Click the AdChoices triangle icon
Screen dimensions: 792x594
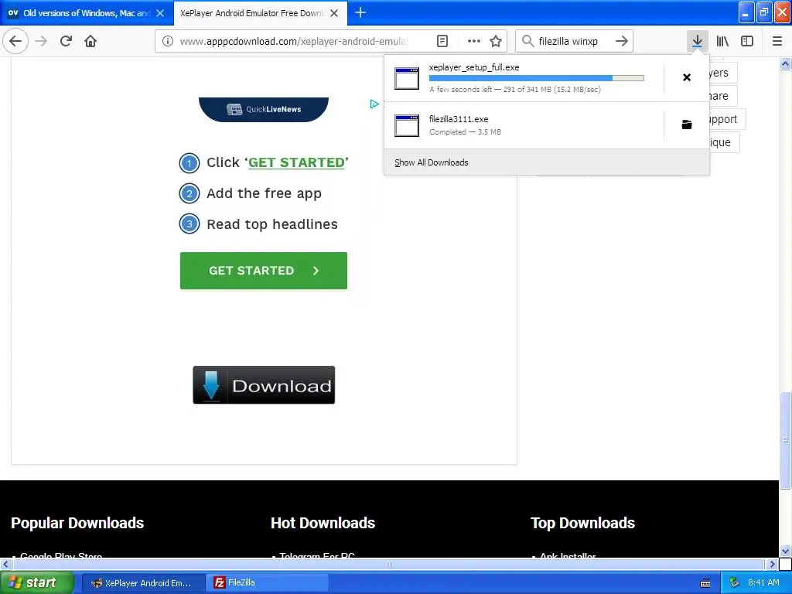[x=374, y=104]
